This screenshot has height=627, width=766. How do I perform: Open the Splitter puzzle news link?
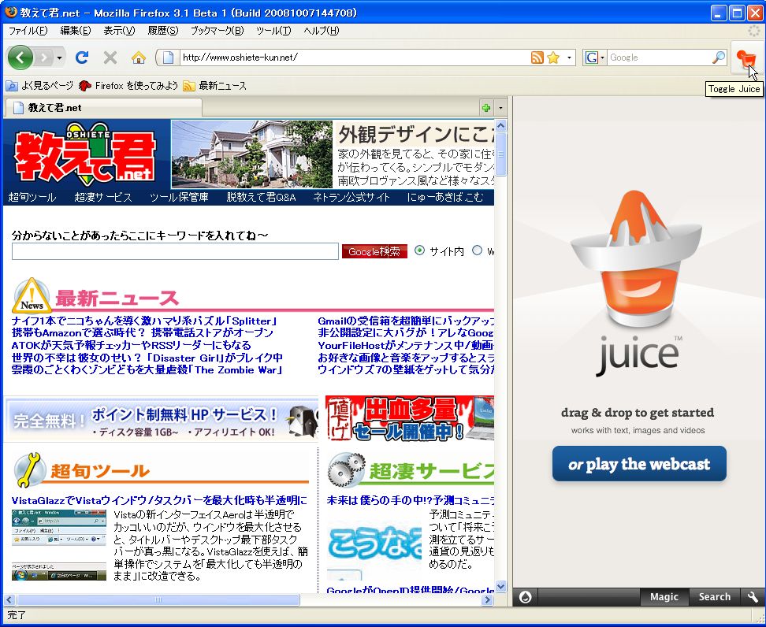pyautogui.click(x=144, y=321)
